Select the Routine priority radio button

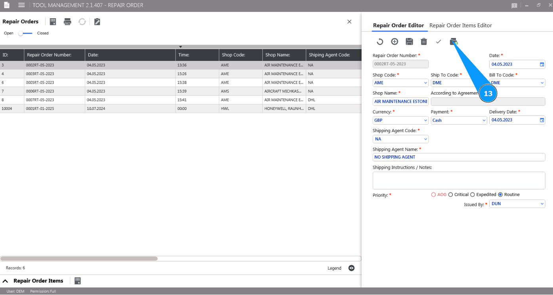pos(500,195)
